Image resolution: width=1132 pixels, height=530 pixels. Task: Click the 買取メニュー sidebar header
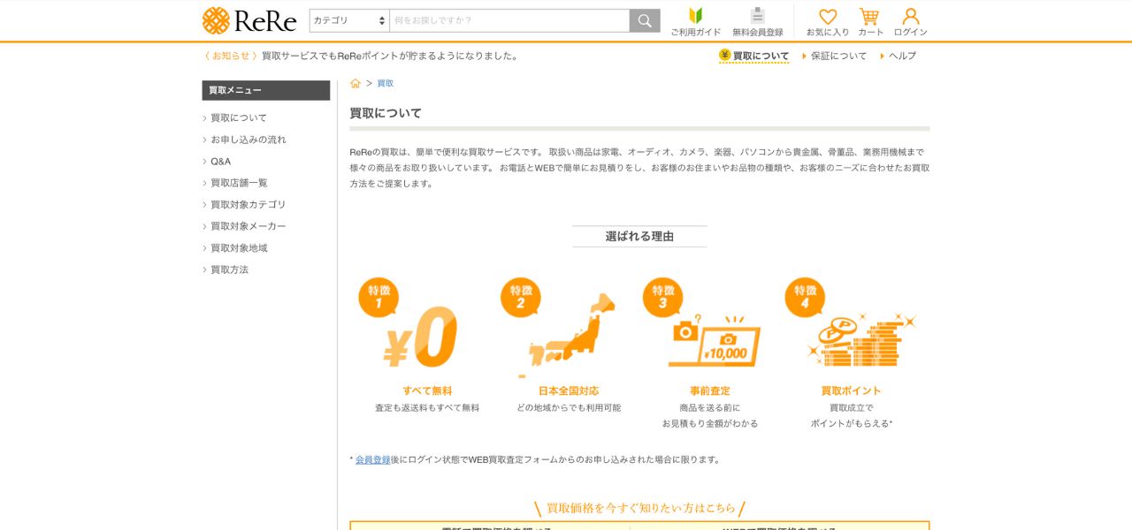[266, 90]
